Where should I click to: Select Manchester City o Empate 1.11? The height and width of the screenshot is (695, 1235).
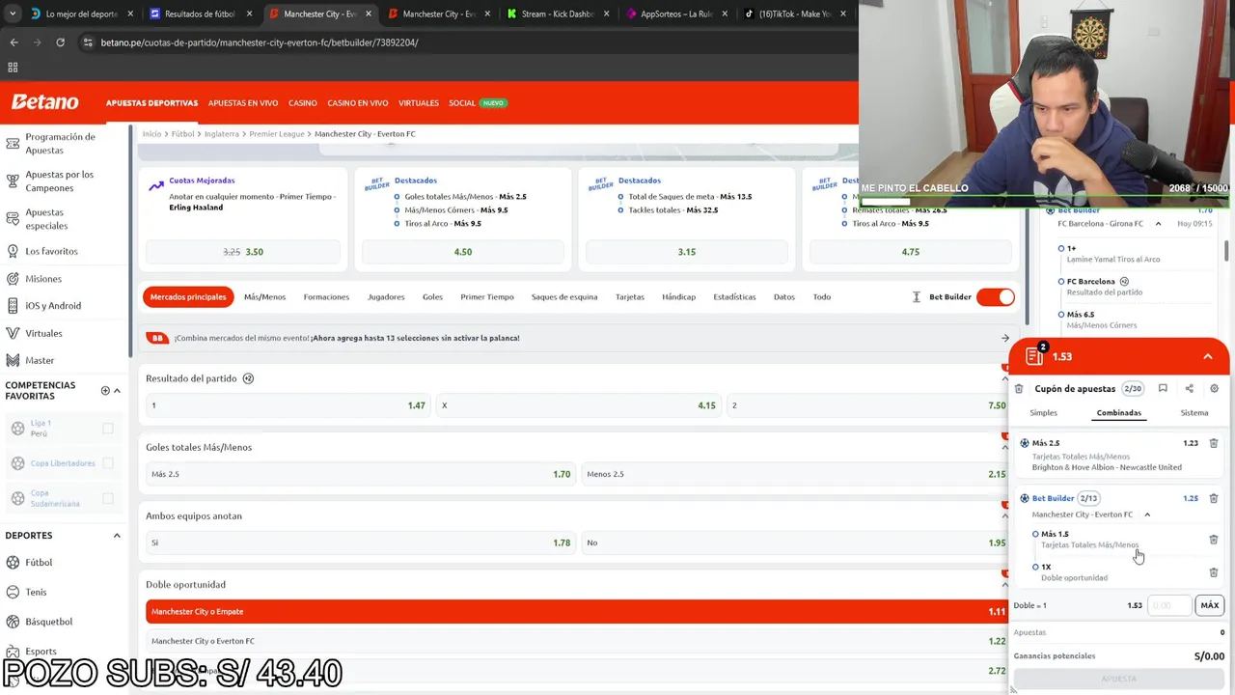coord(577,611)
